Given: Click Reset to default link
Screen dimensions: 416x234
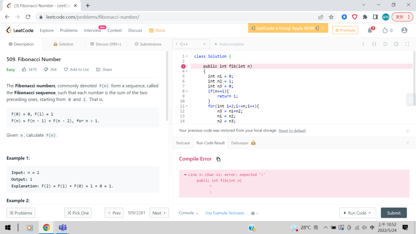Looking at the screenshot, I should 292,130.
